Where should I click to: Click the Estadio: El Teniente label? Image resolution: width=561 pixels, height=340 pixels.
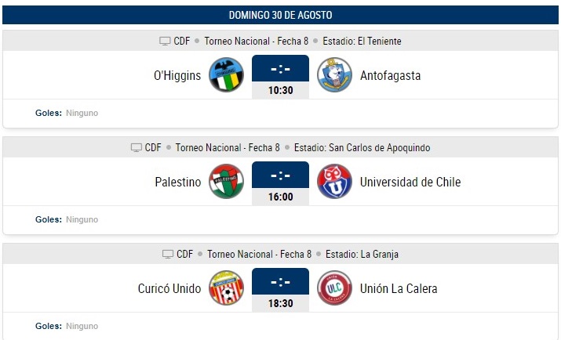pyautogui.click(x=362, y=41)
